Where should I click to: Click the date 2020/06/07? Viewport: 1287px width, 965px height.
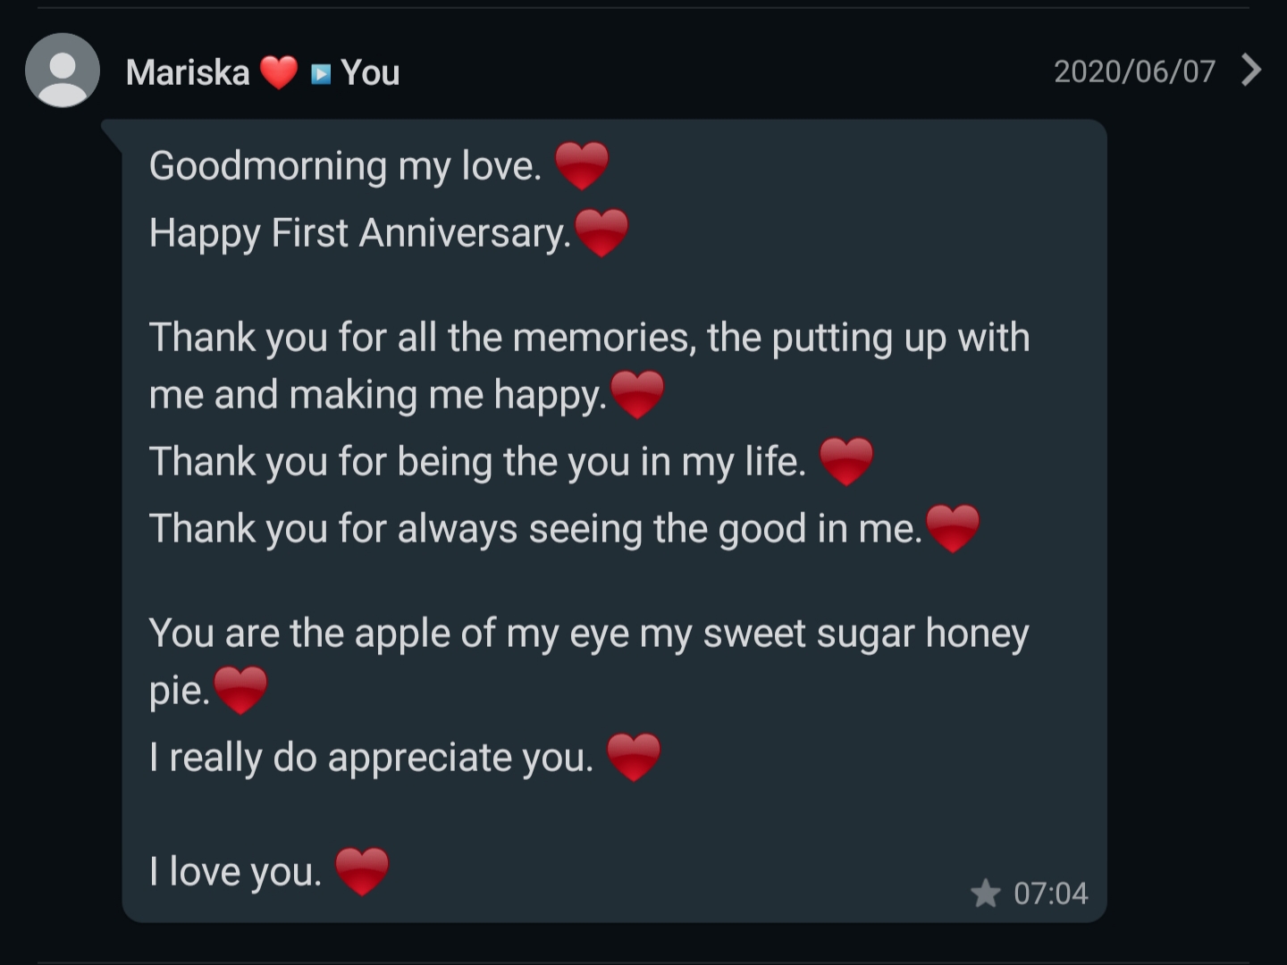pos(1134,71)
